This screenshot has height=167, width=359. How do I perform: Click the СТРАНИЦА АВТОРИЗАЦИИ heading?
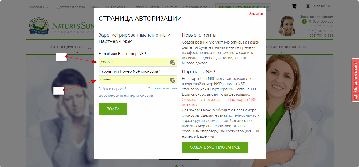[x=140, y=19]
